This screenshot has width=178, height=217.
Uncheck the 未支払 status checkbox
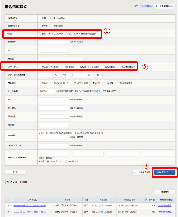[51, 67]
